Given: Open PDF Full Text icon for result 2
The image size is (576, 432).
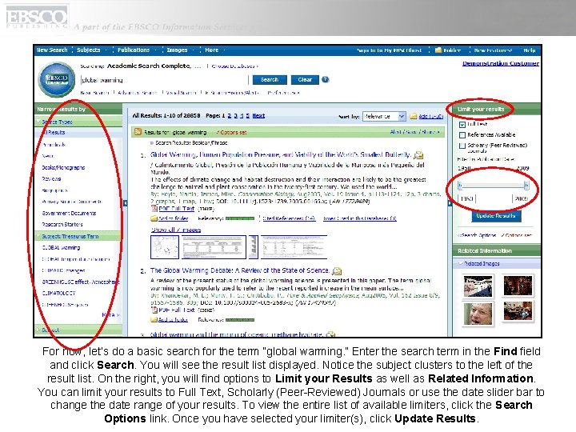Looking at the screenshot, I should point(154,310).
